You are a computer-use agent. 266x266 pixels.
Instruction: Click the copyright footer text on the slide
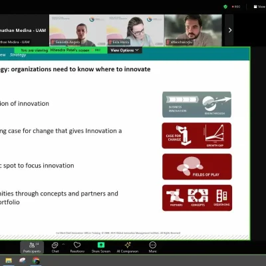(x=118, y=233)
